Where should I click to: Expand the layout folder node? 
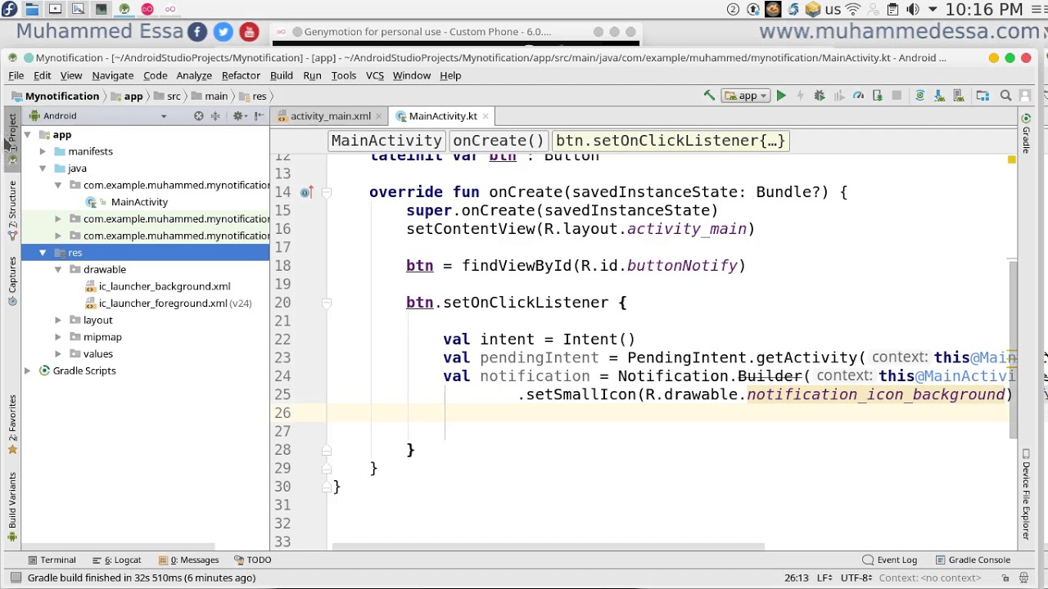[x=58, y=320]
